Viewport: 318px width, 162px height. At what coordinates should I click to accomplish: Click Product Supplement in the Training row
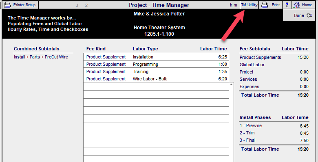(x=106, y=71)
